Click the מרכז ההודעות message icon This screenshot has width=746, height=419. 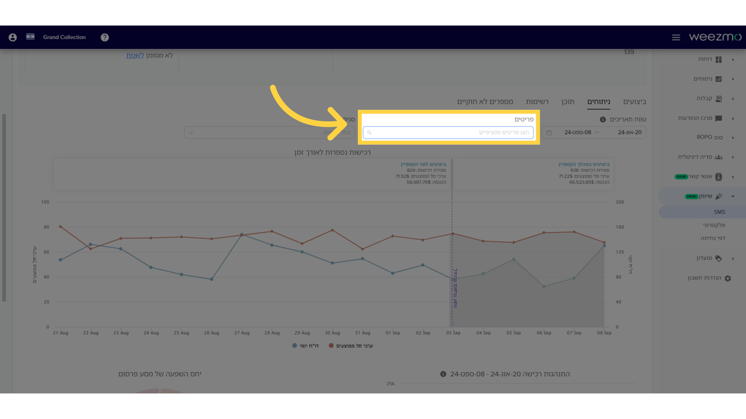(x=718, y=118)
